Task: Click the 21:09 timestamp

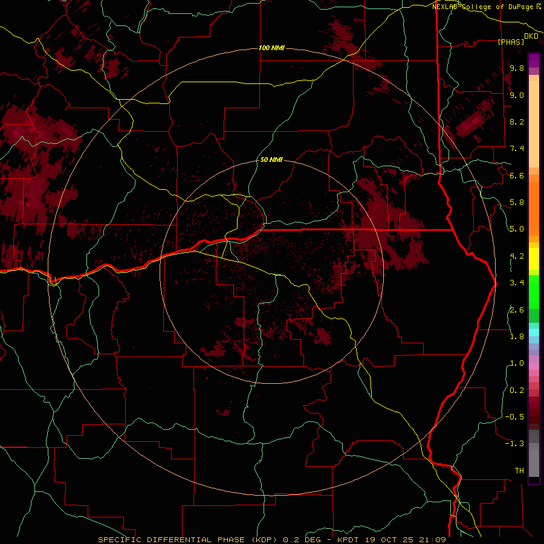Action: click(432, 540)
